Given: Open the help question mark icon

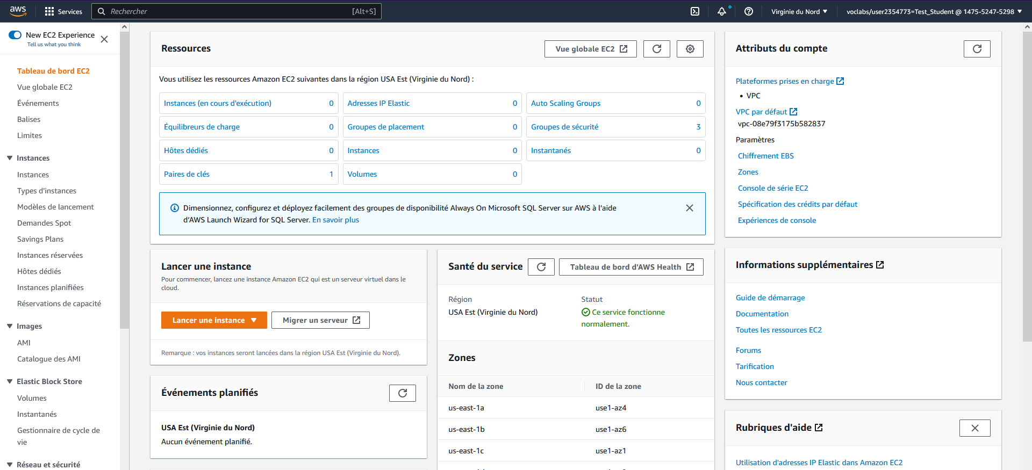Looking at the screenshot, I should tap(749, 11).
